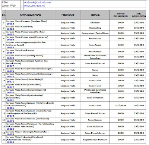Screen dimensions: 149x145
Task: Open the 10084 programme link
Action: 10,40
